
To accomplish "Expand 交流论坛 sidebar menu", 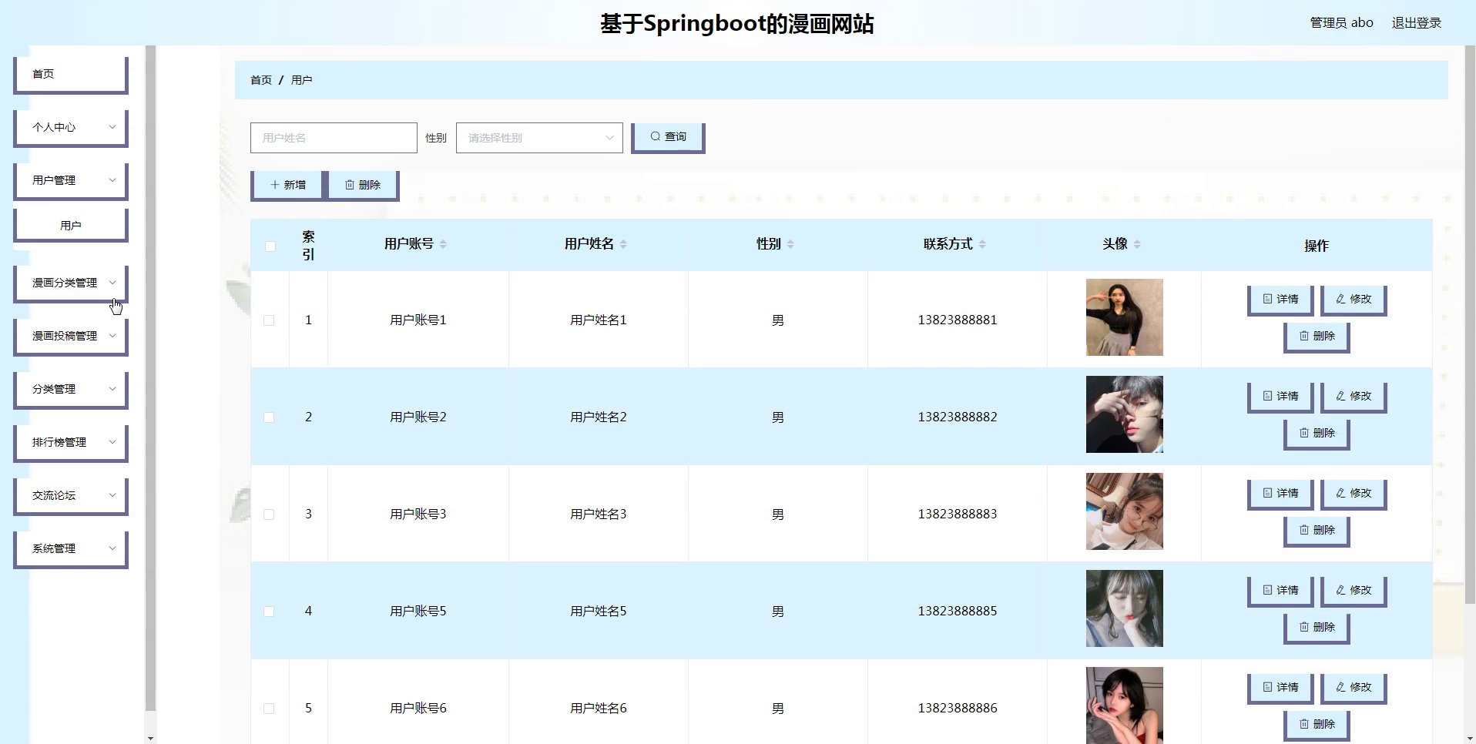I will (71, 496).
